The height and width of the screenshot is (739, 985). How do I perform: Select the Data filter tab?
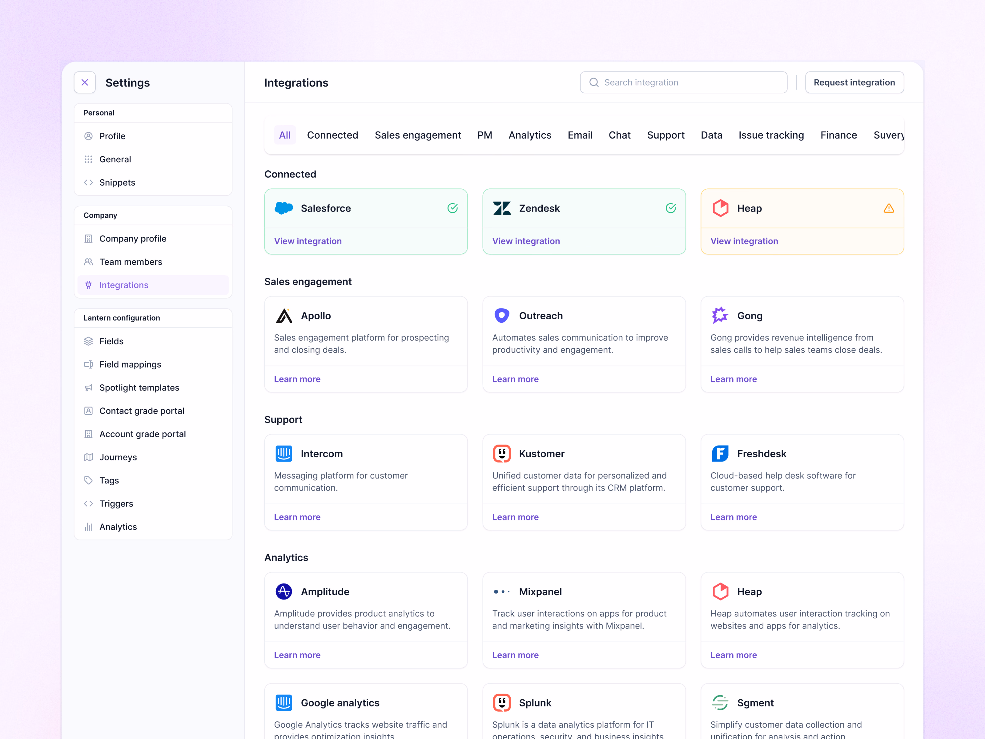tap(712, 135)
